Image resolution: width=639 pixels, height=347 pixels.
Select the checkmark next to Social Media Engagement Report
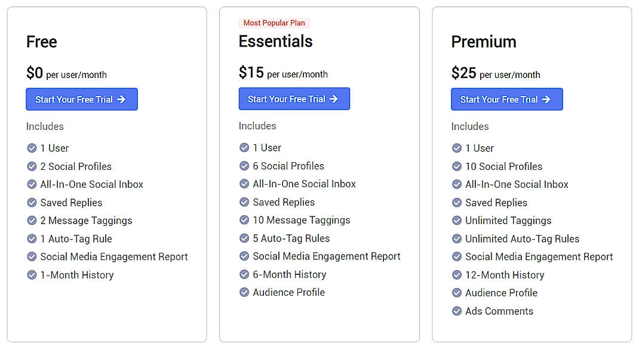[32, 256]
